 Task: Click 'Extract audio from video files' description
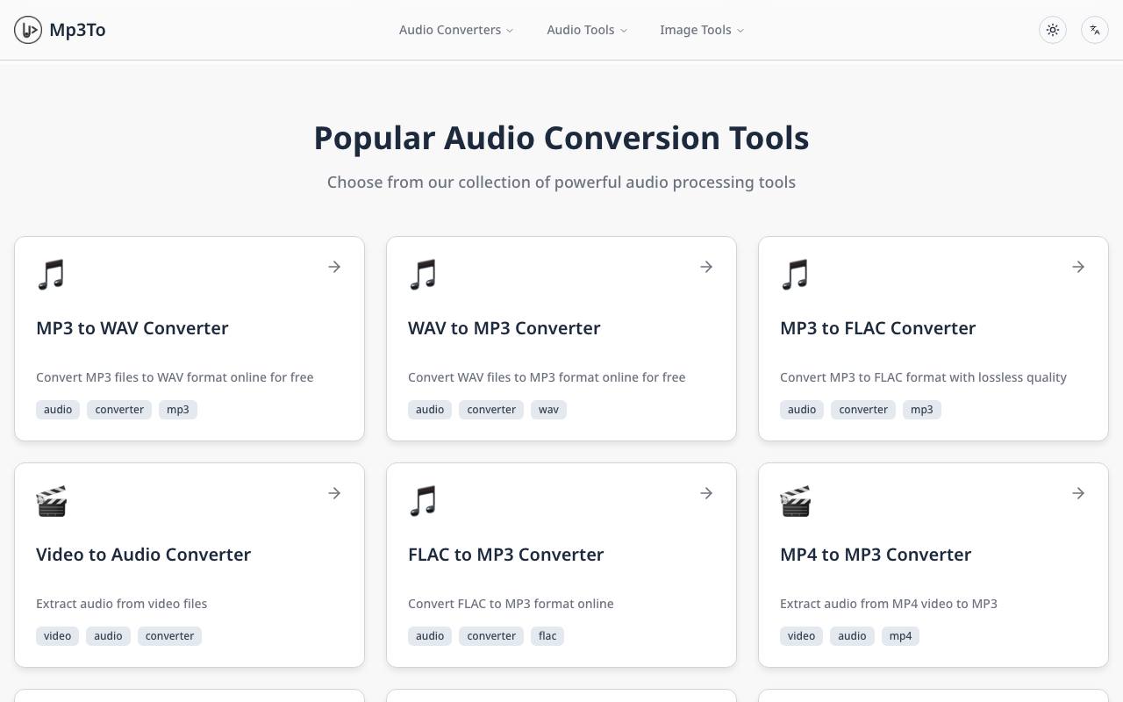point(122,604)
